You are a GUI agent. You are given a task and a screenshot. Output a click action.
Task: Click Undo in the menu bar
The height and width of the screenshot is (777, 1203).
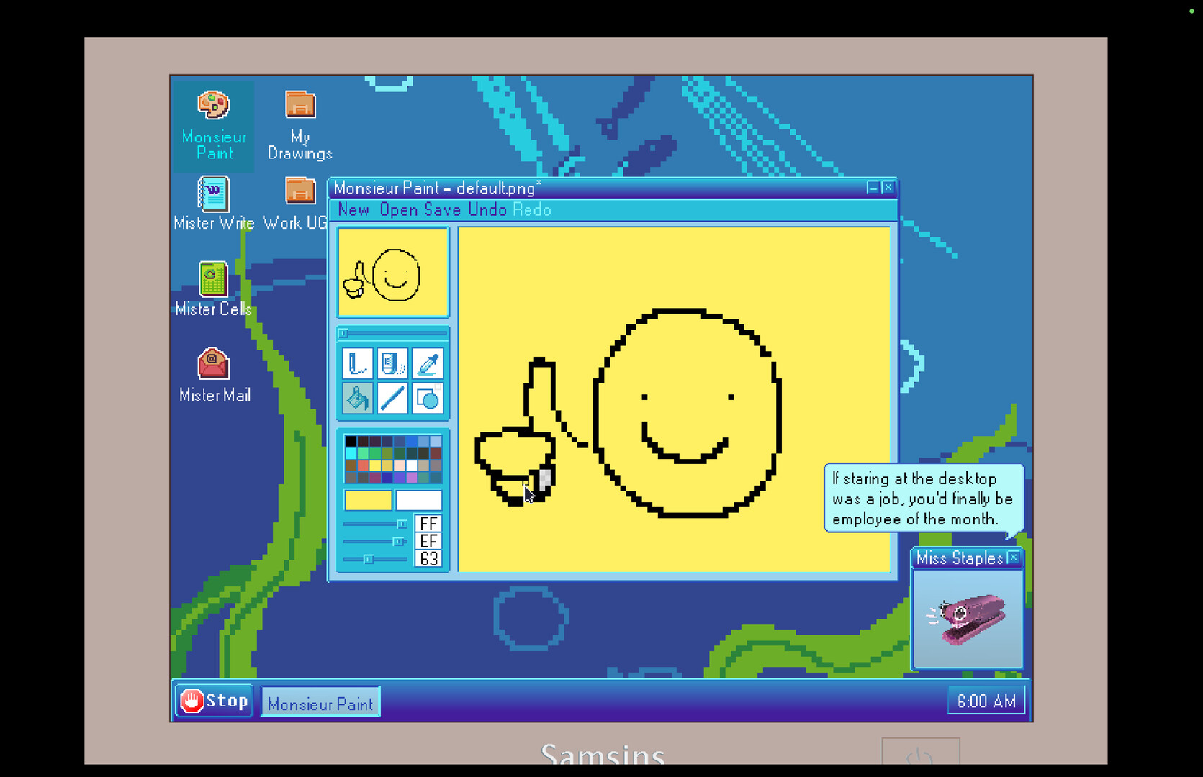(487, 210)
